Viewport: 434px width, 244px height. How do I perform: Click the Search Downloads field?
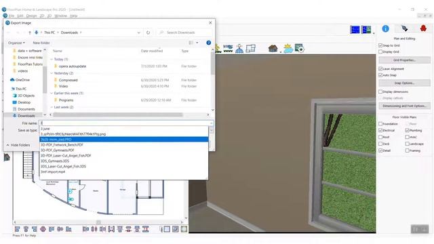(184, 33)
